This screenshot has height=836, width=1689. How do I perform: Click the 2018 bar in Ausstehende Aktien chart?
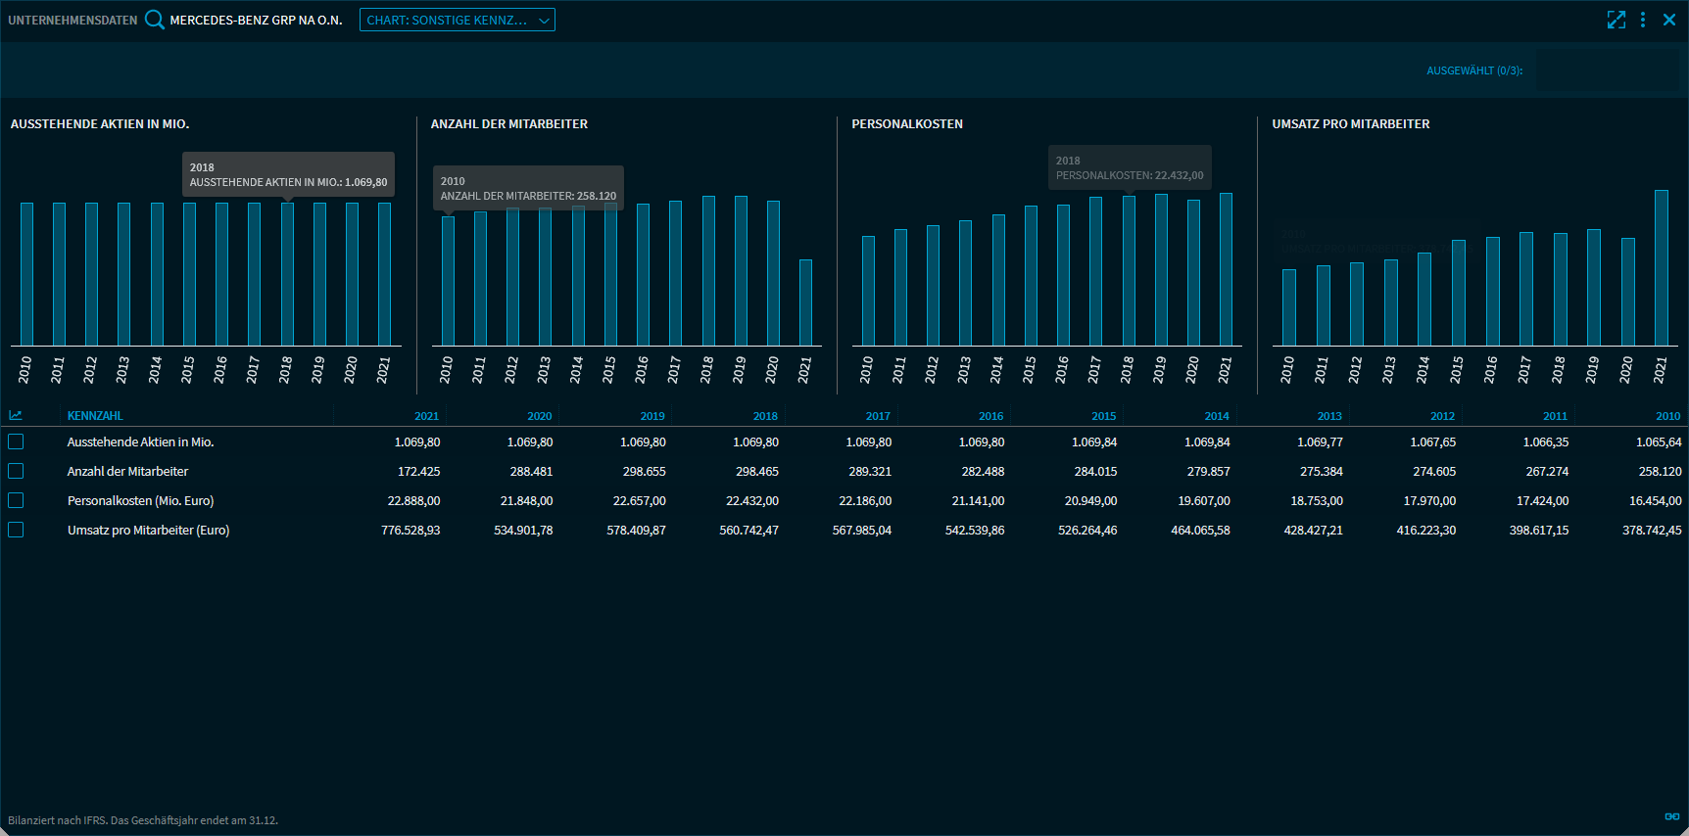[287, 274]
